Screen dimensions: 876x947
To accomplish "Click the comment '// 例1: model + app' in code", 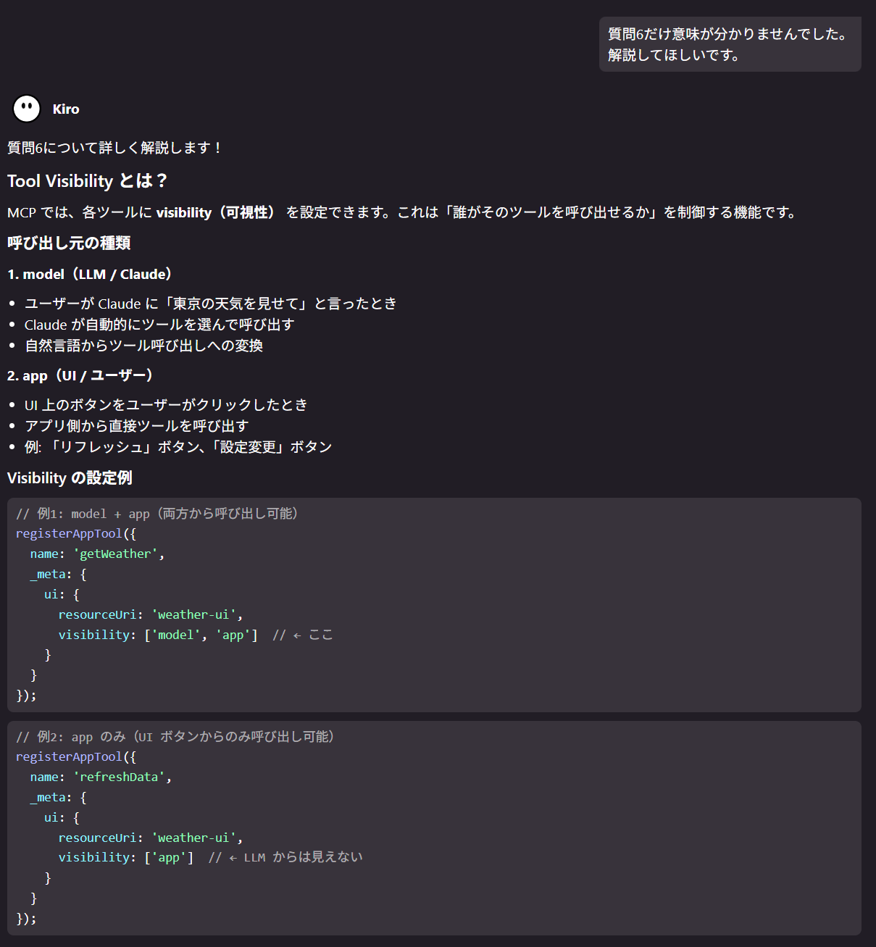I will tap(157, 514).
